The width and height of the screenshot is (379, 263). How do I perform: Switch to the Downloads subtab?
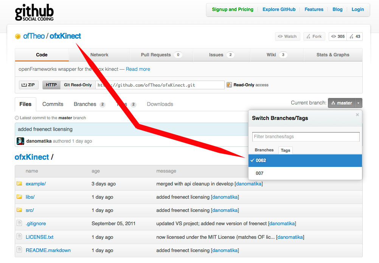pyautogui.click(x=160, y=104)
